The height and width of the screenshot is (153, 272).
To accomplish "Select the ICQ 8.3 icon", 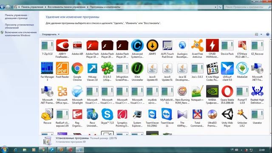I will point(107,68).
